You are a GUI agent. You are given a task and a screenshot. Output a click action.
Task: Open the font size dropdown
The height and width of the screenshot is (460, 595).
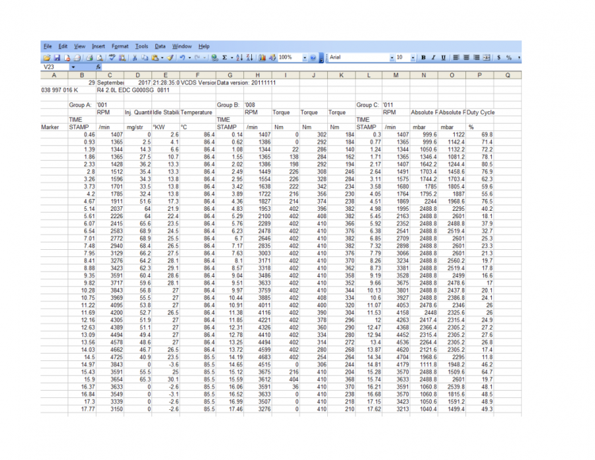click(412, 58)
